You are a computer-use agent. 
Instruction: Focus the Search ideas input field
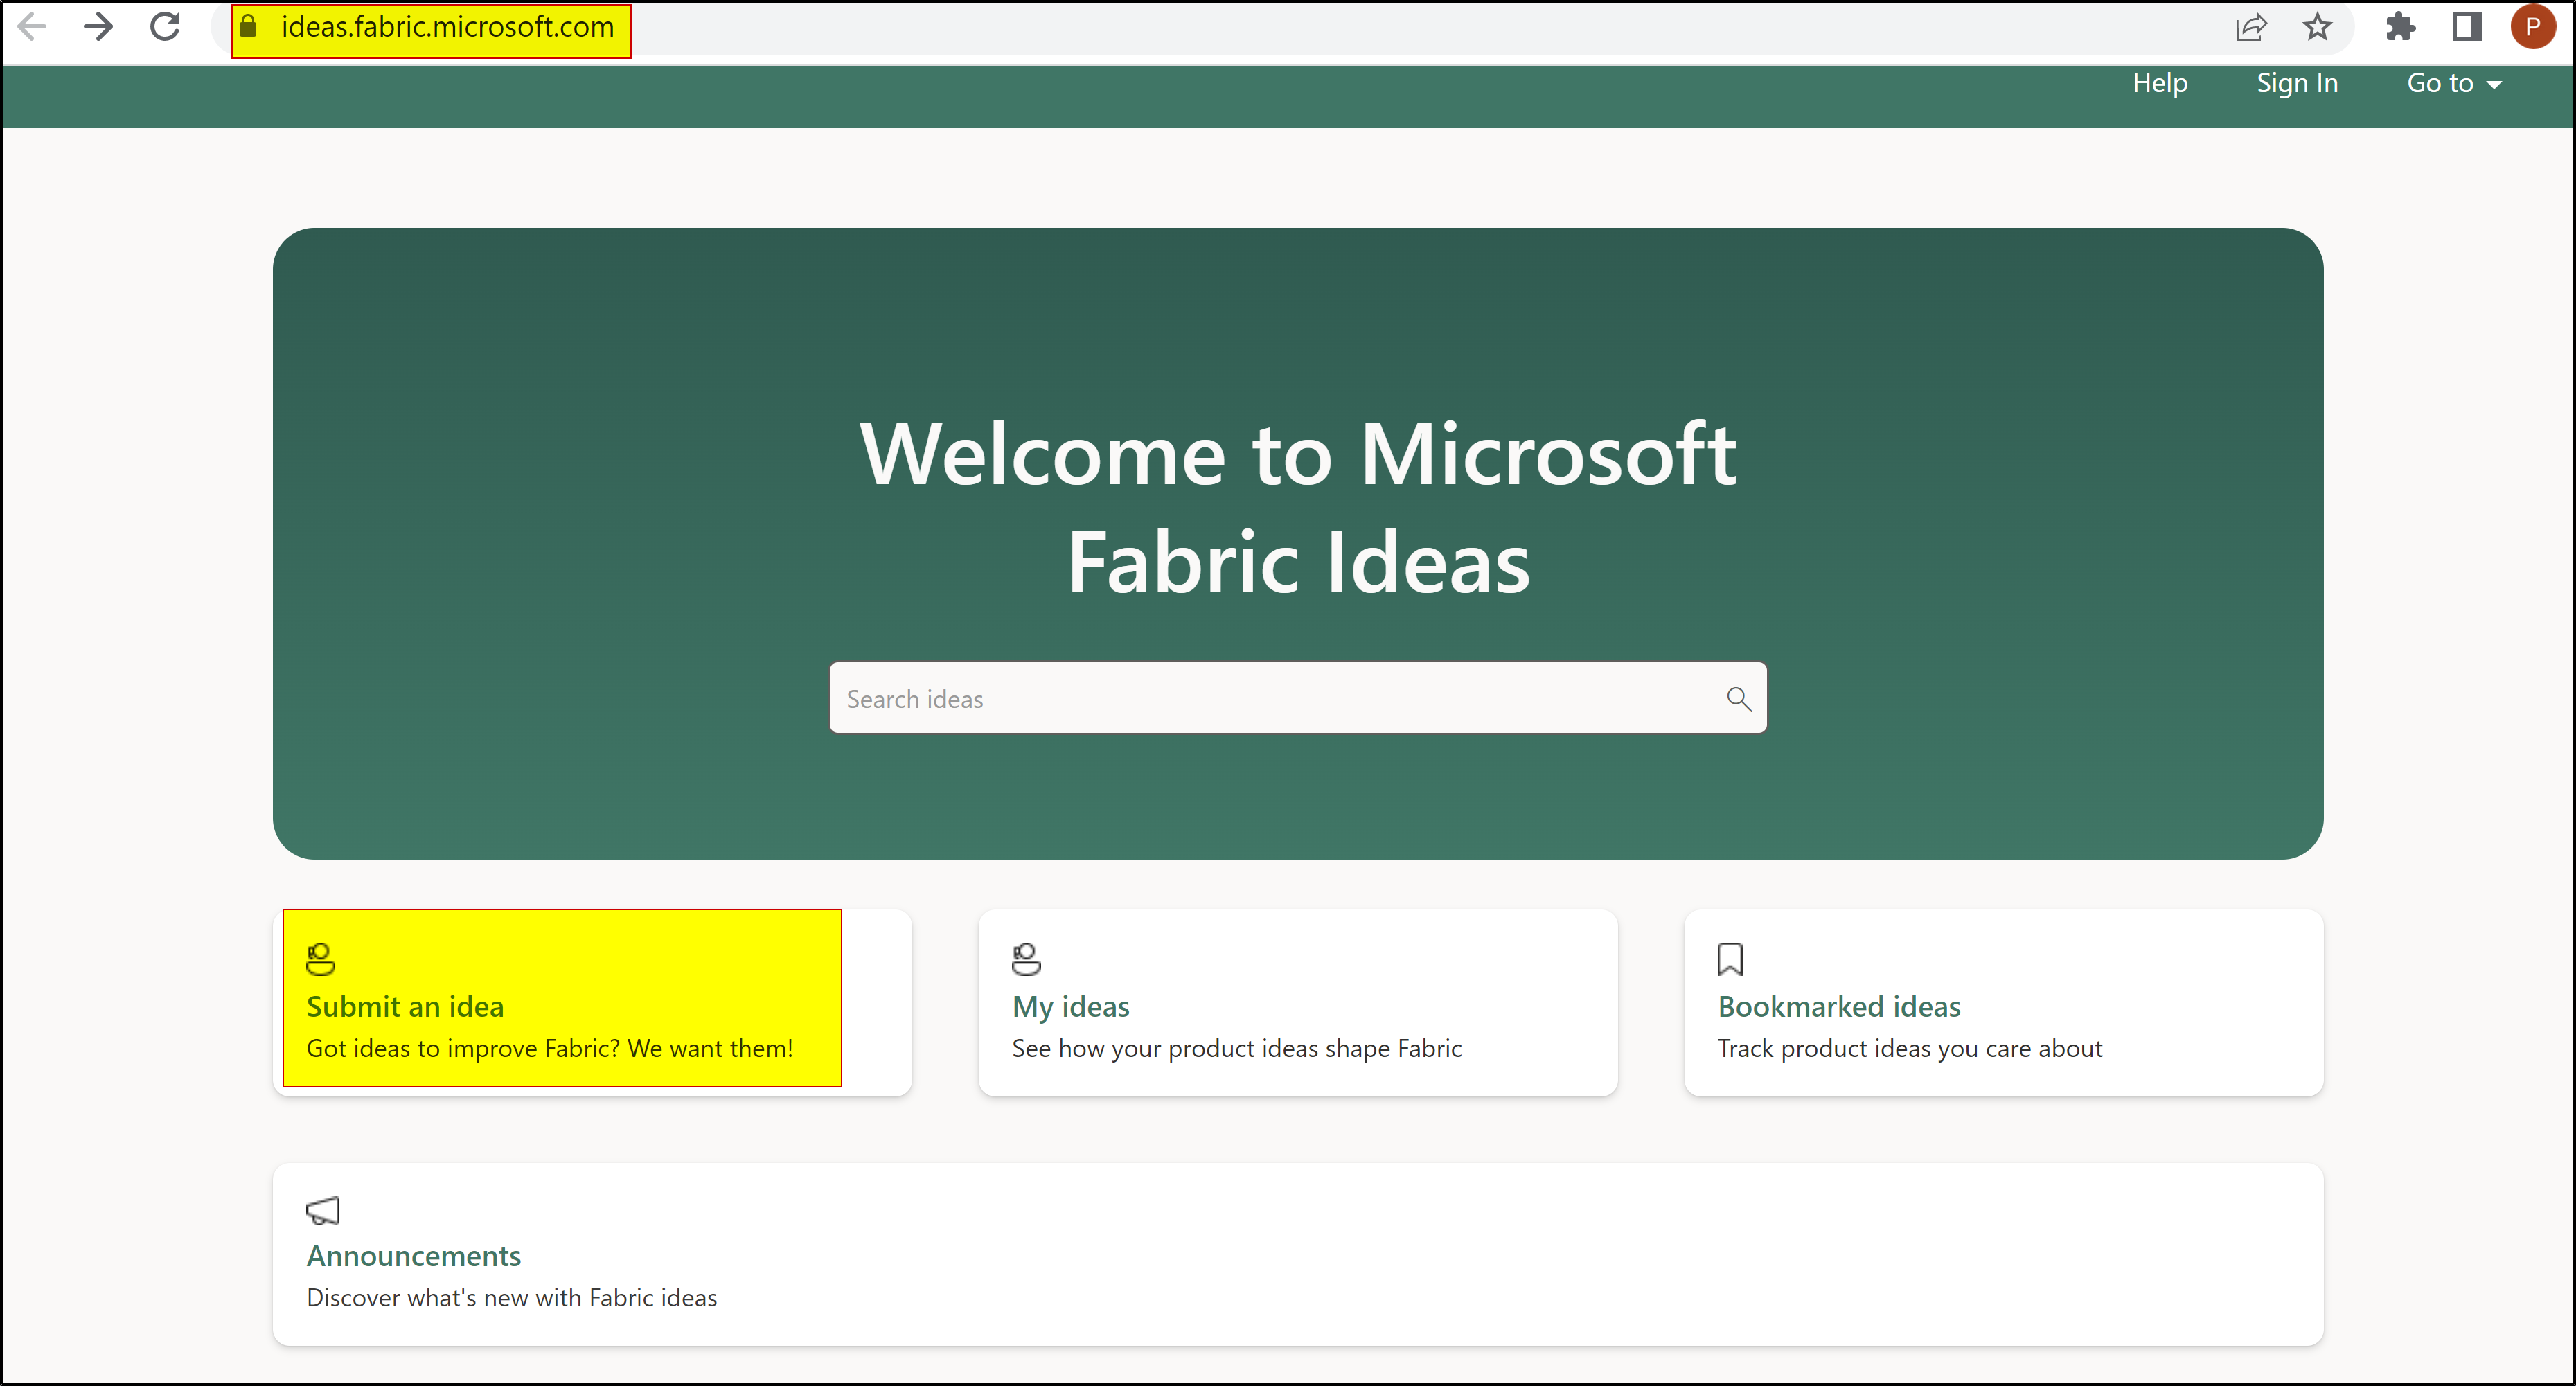tap(1297, 698)
